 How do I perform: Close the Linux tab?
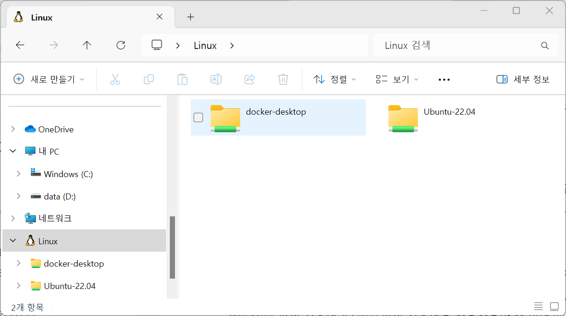pyautogui.click(x=160, y=17)
